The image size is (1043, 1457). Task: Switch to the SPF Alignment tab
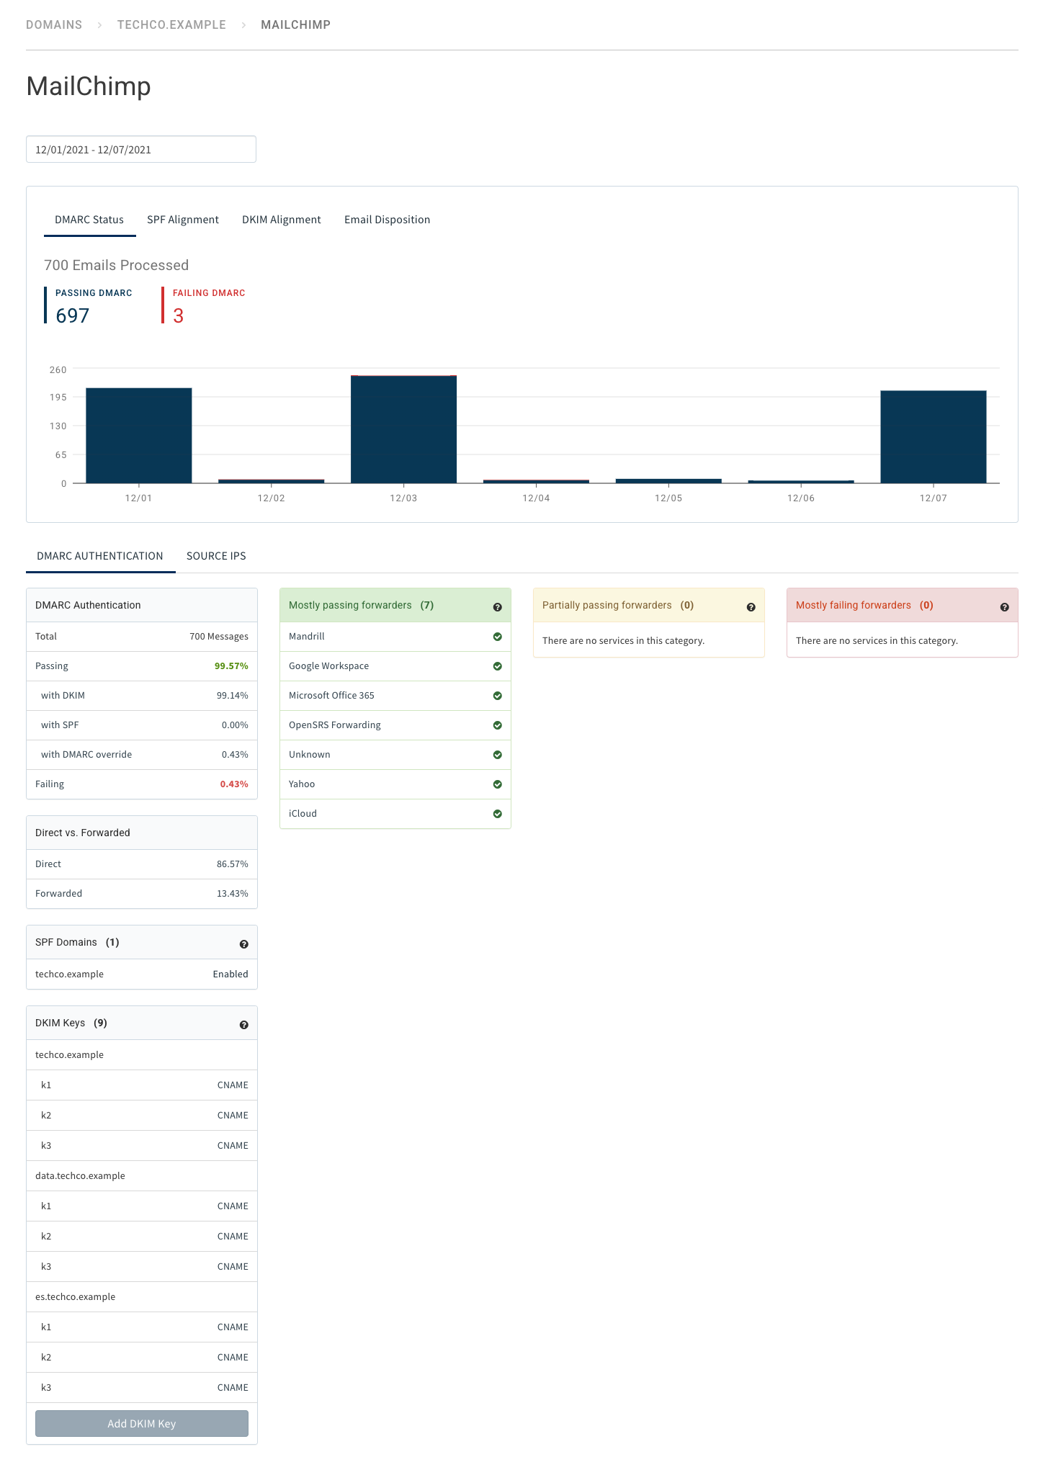183,220
